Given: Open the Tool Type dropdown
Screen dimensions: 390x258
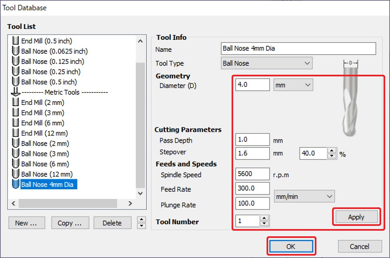Looking at the screenshot, I should pos(267,63).
